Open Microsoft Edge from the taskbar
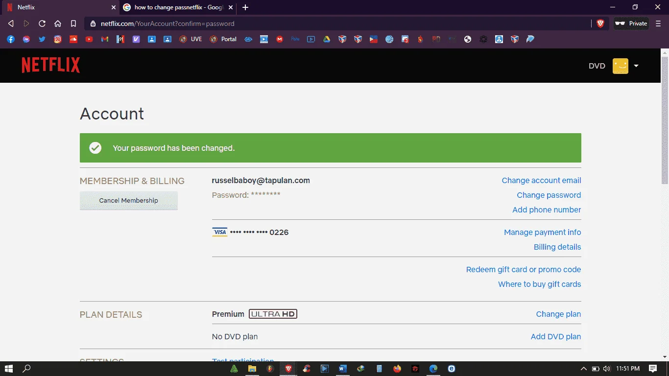This screenshot has height=376, width=669. point(433,369)
